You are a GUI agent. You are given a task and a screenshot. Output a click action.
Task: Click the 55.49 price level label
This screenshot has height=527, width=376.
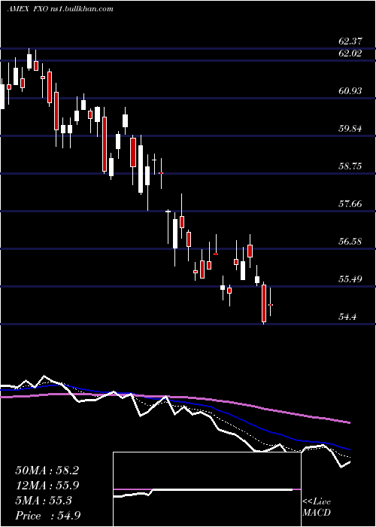350,279
